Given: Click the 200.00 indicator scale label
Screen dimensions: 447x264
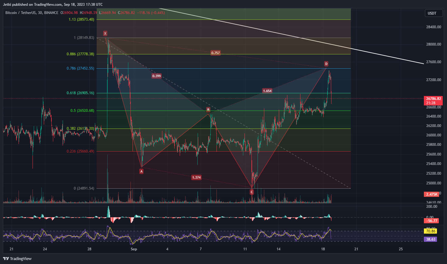Looking at the screenshot, I should point(432,207).
